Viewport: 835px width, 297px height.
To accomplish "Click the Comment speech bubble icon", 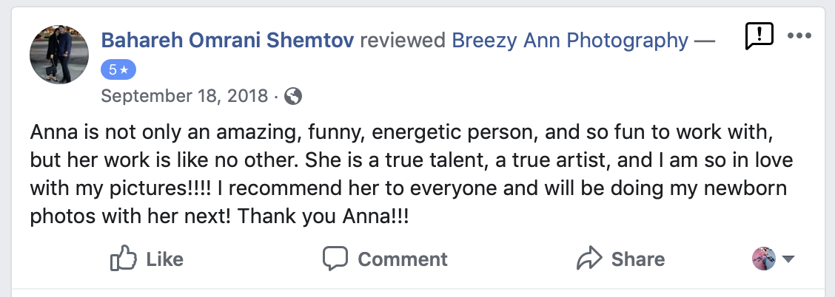I will [x=335, y=259].
